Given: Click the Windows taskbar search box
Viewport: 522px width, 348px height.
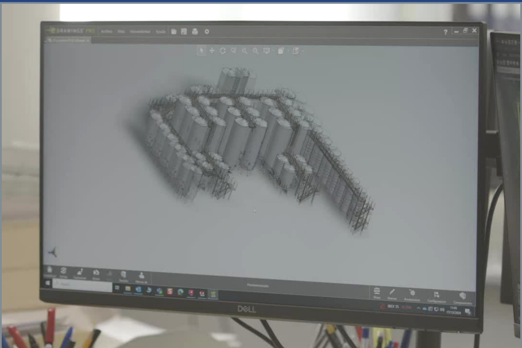Looking at the screenshot, I should click(x=83, y=286).
